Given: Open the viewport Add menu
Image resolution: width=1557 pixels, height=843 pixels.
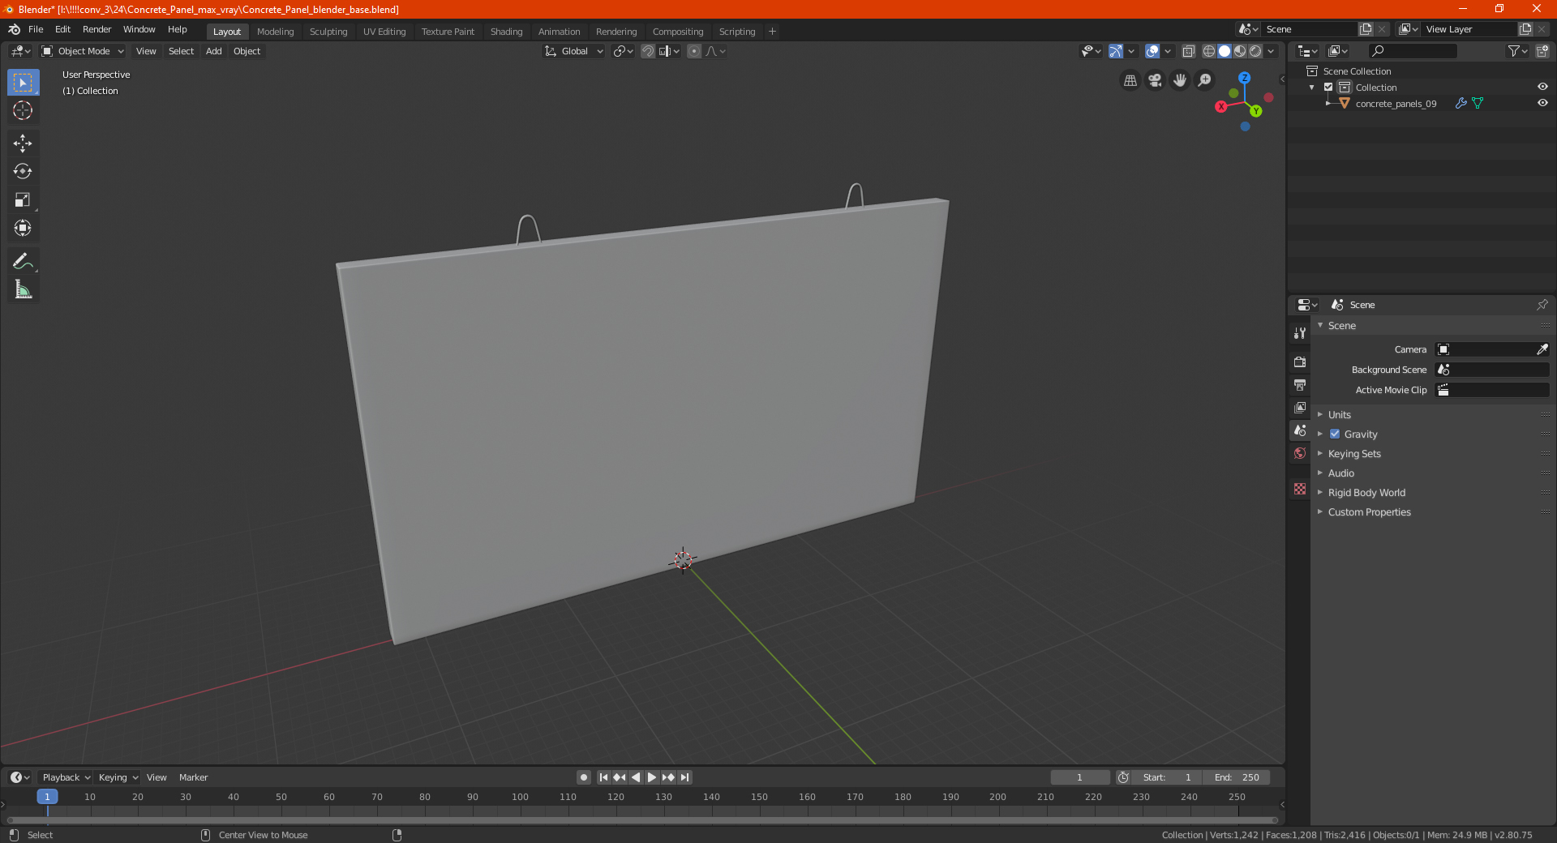Looking at the screenshot, I should coord(213,51).
